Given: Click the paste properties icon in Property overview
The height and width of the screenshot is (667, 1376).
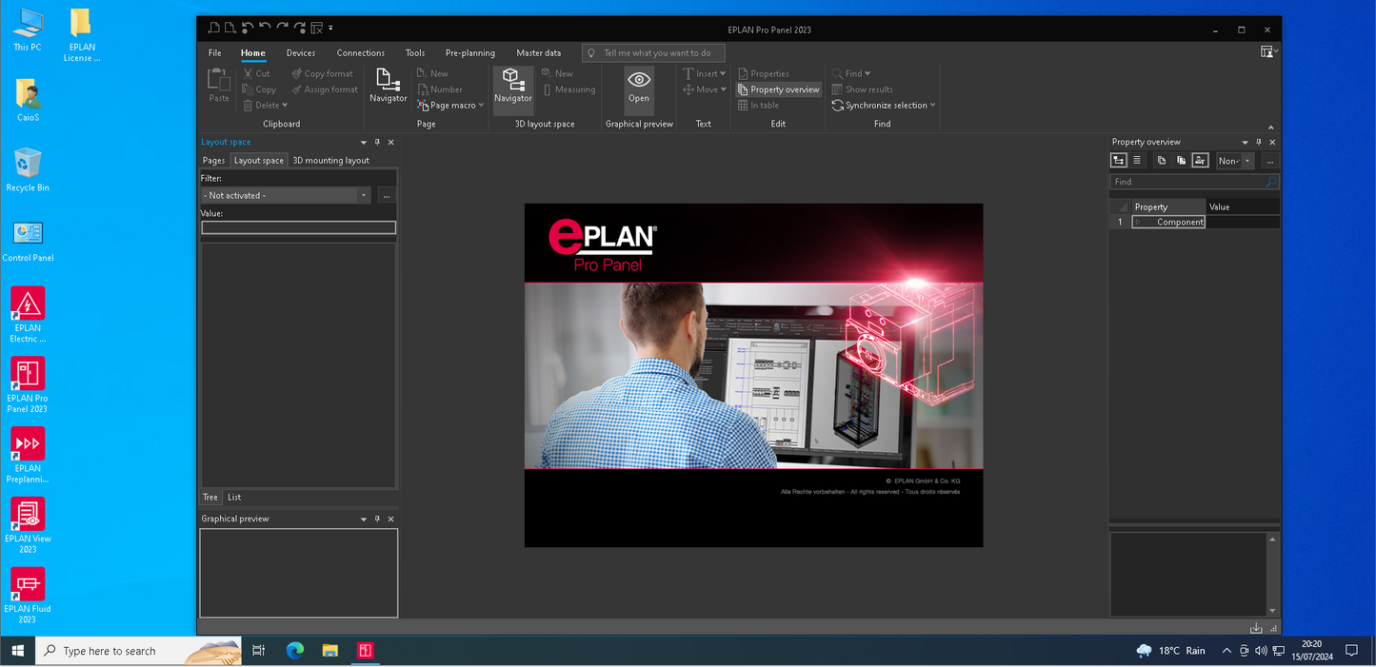Looking at the screenshot, I should click(x=1181, y=161).
